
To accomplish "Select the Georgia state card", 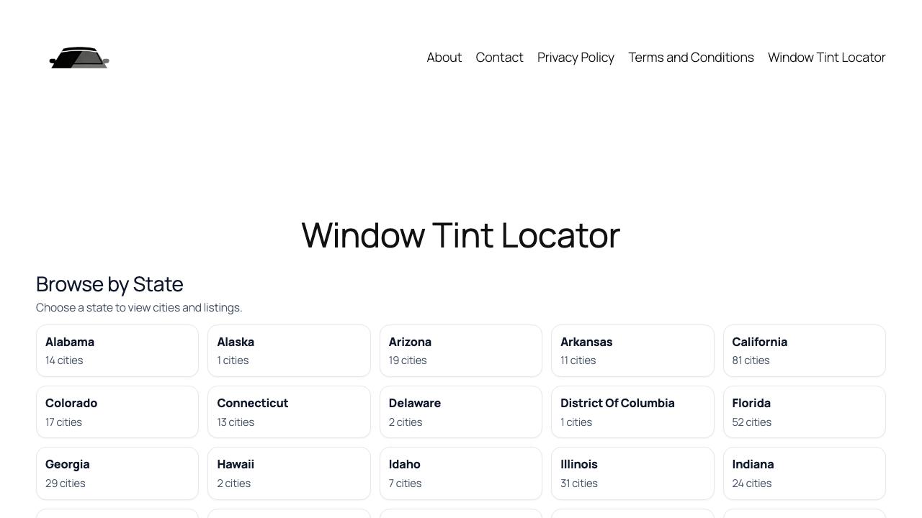I will [117, 473].
